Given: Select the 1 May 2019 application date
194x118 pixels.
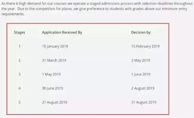Looking at the screenshot, I should tap(51, 74).
